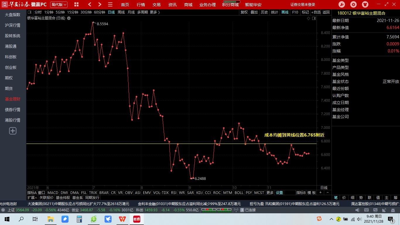Screen dimensions: 400x225
Task: Toggle the side panel icon beside the diamond
Action: [x=314, y=18]
